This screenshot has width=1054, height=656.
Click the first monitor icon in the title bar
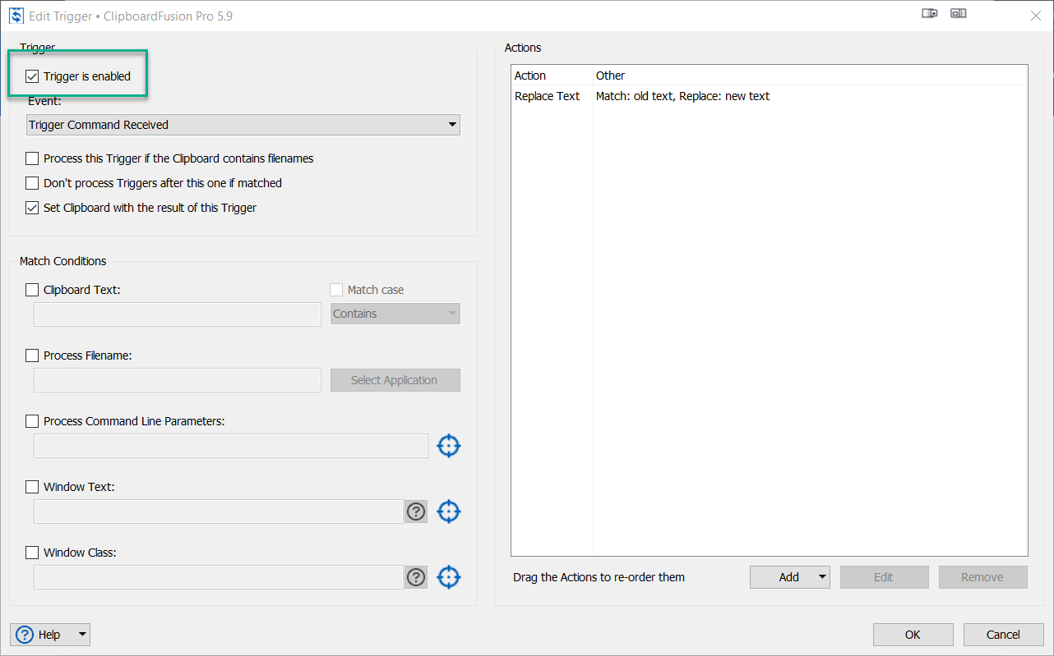coord(929,13)
